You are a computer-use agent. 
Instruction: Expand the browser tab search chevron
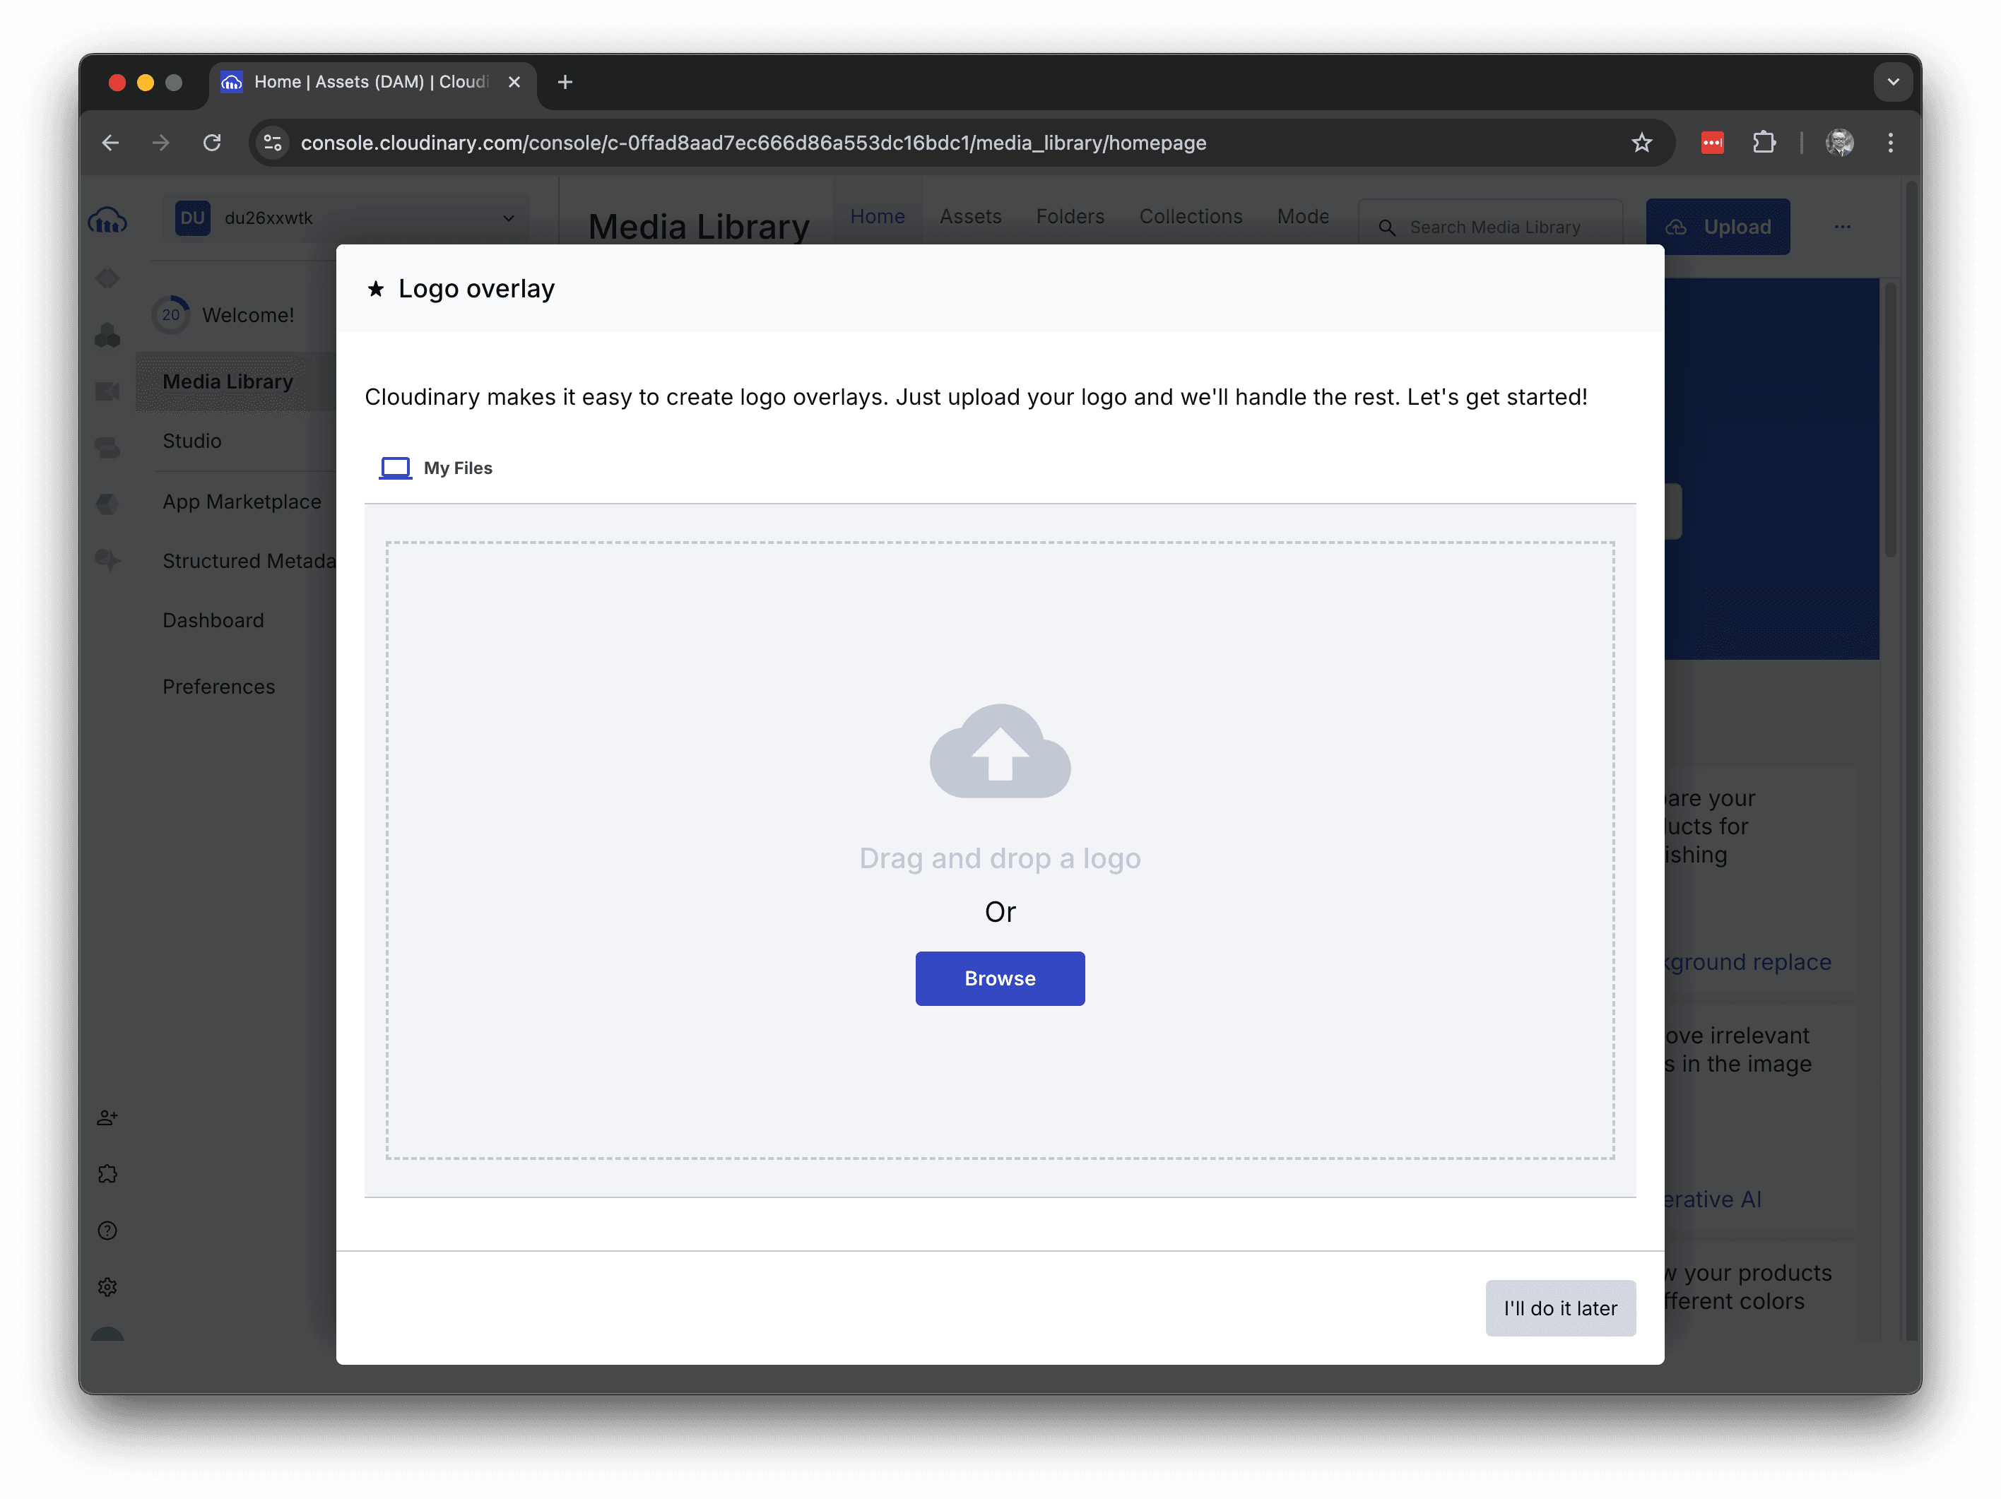(x=1892, y=83)
